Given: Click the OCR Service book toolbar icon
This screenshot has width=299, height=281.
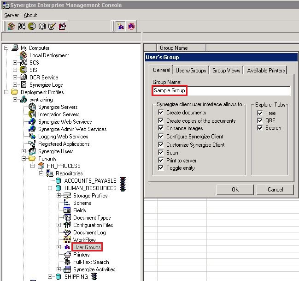Looking at the screenshot, I should pos(42,26).
